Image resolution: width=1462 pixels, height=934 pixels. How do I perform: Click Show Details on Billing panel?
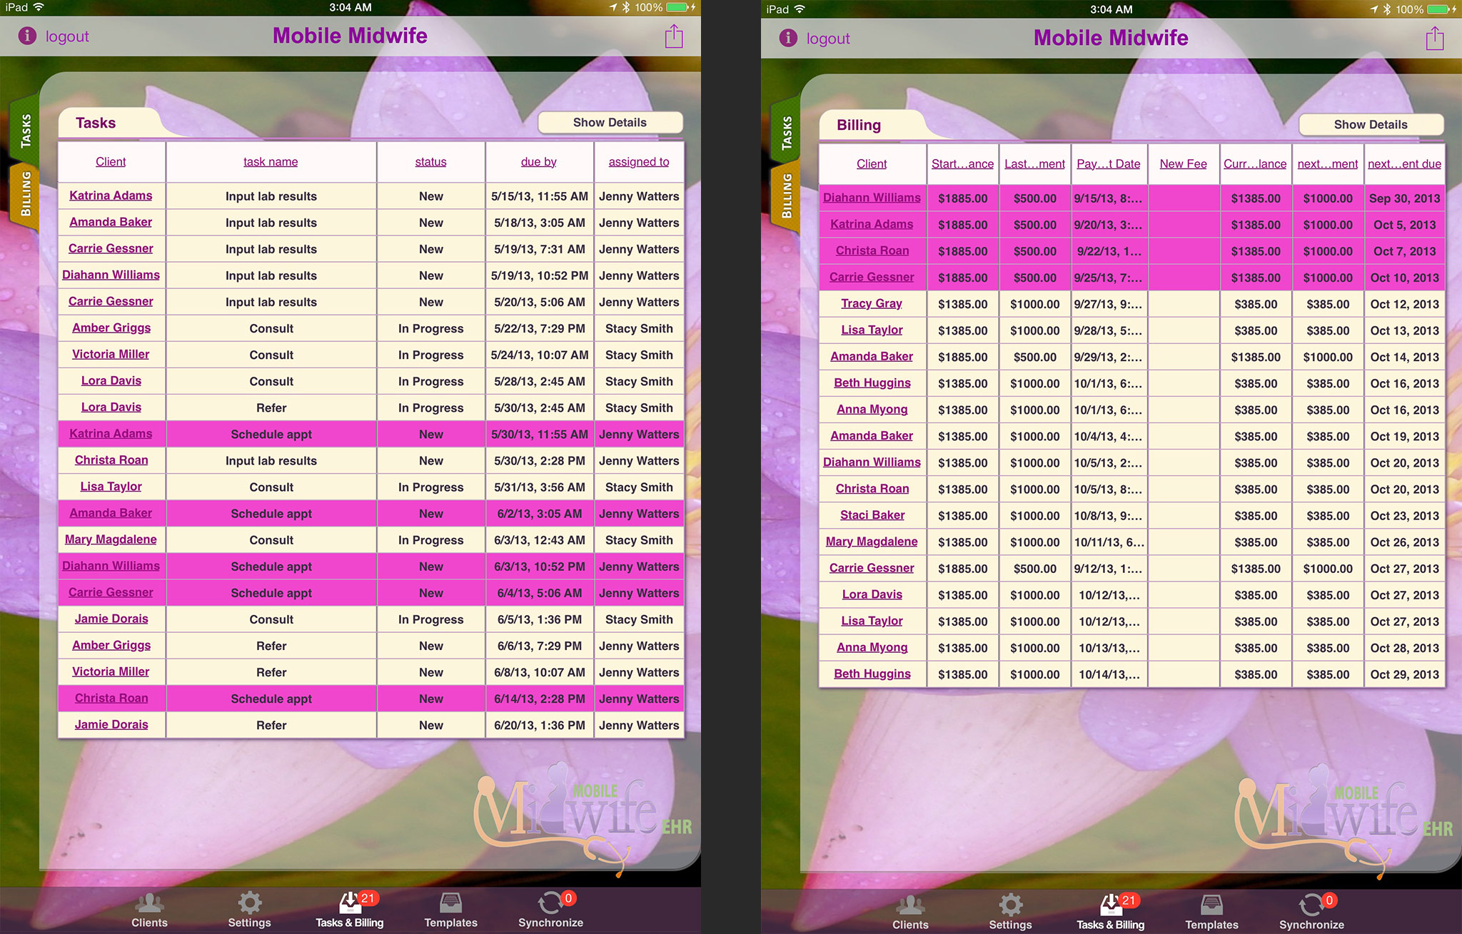[x=1371, y=125]
